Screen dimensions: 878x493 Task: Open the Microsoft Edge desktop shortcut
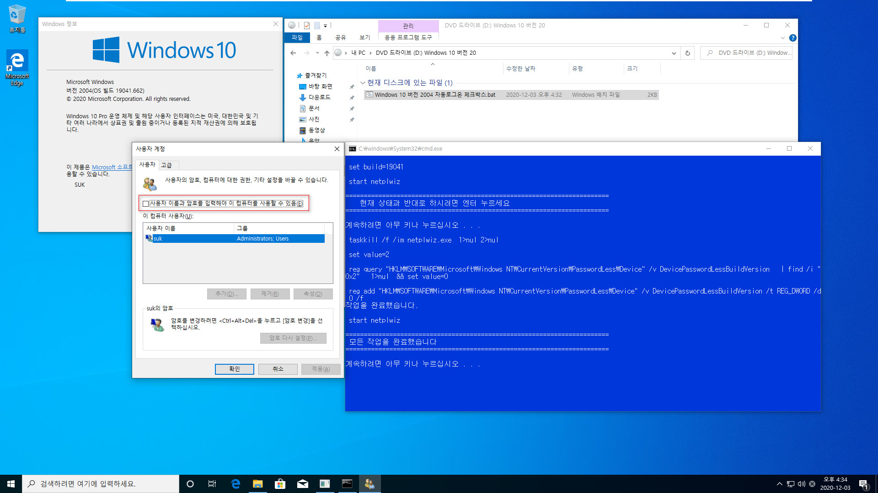click(17, 67)
